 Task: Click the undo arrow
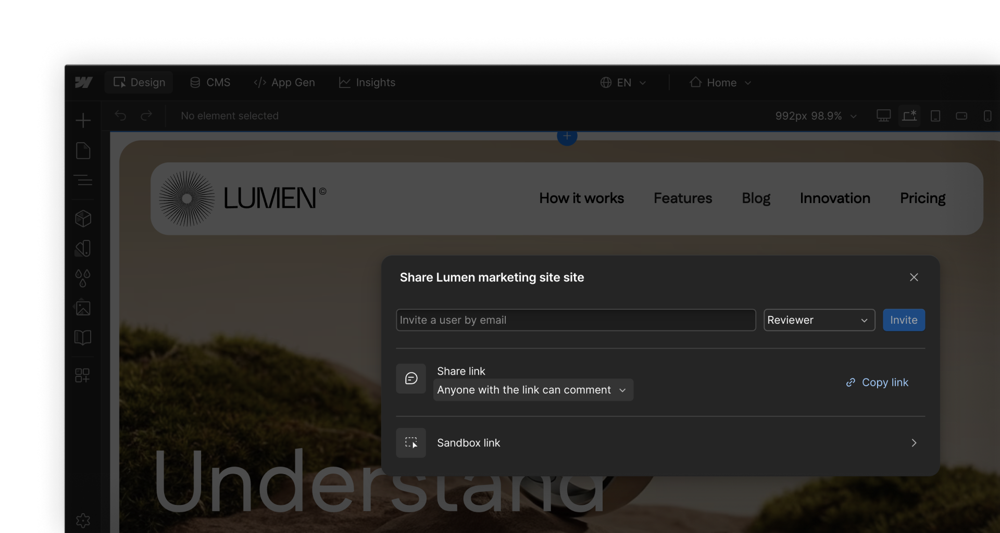(x=120, y=116)
